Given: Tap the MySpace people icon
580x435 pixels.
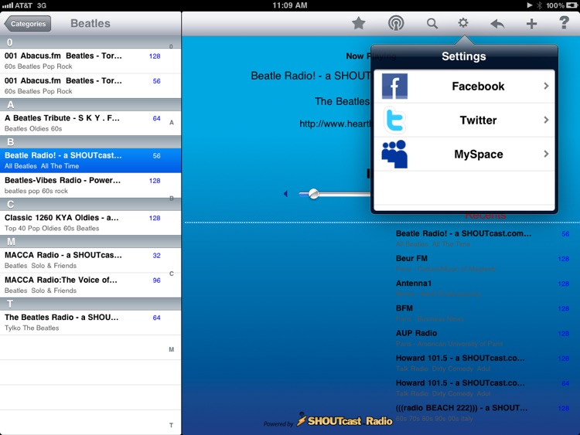Looking at the screenshot, I should pyautogui.click(x=394, y=154).
